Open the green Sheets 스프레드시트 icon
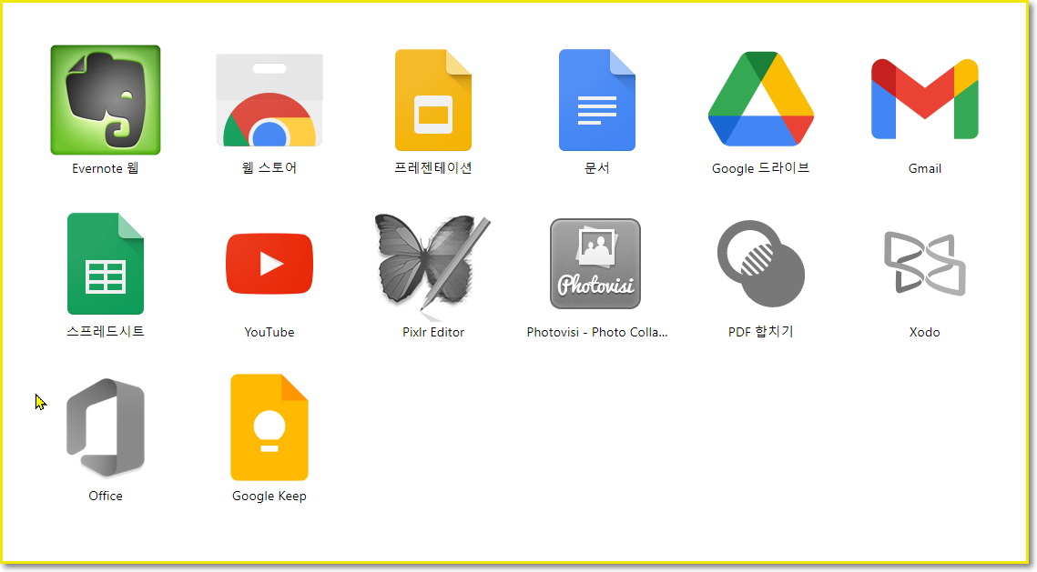1037x572 pixels. [x=105, y=264]
